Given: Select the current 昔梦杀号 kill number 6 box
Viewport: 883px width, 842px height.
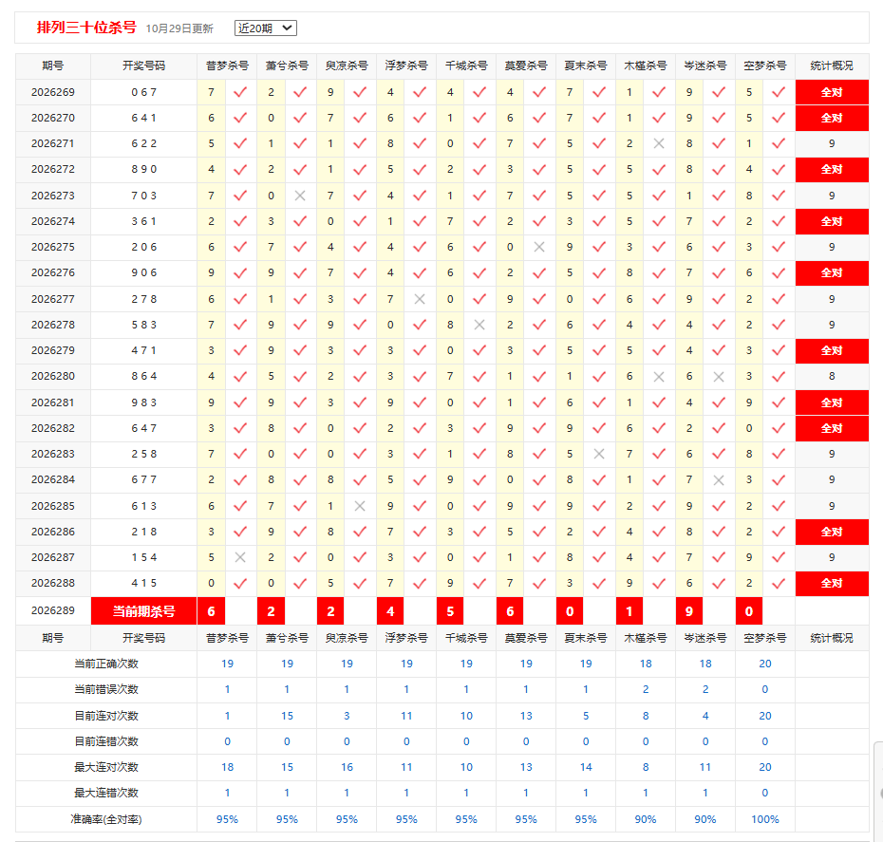Looking at the screenshot, I should point(211,611).
